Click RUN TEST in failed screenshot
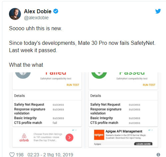 (x=73, y=85)
